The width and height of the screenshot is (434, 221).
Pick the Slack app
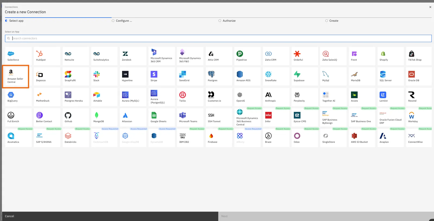coord(104,77)
